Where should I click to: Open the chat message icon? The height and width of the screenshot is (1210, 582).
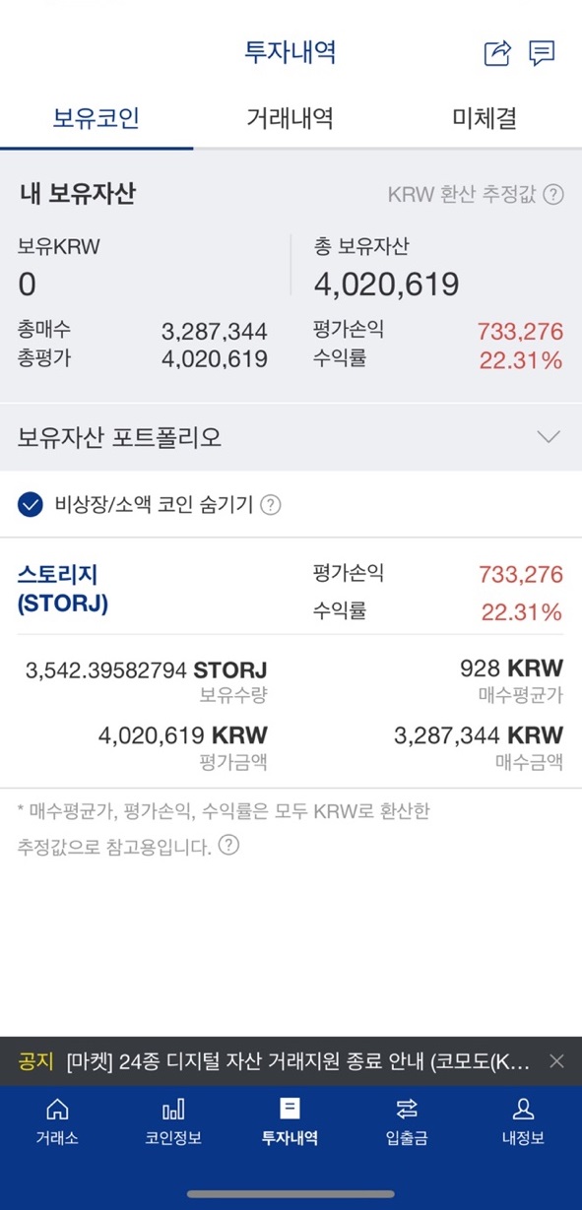coord(542,53)
